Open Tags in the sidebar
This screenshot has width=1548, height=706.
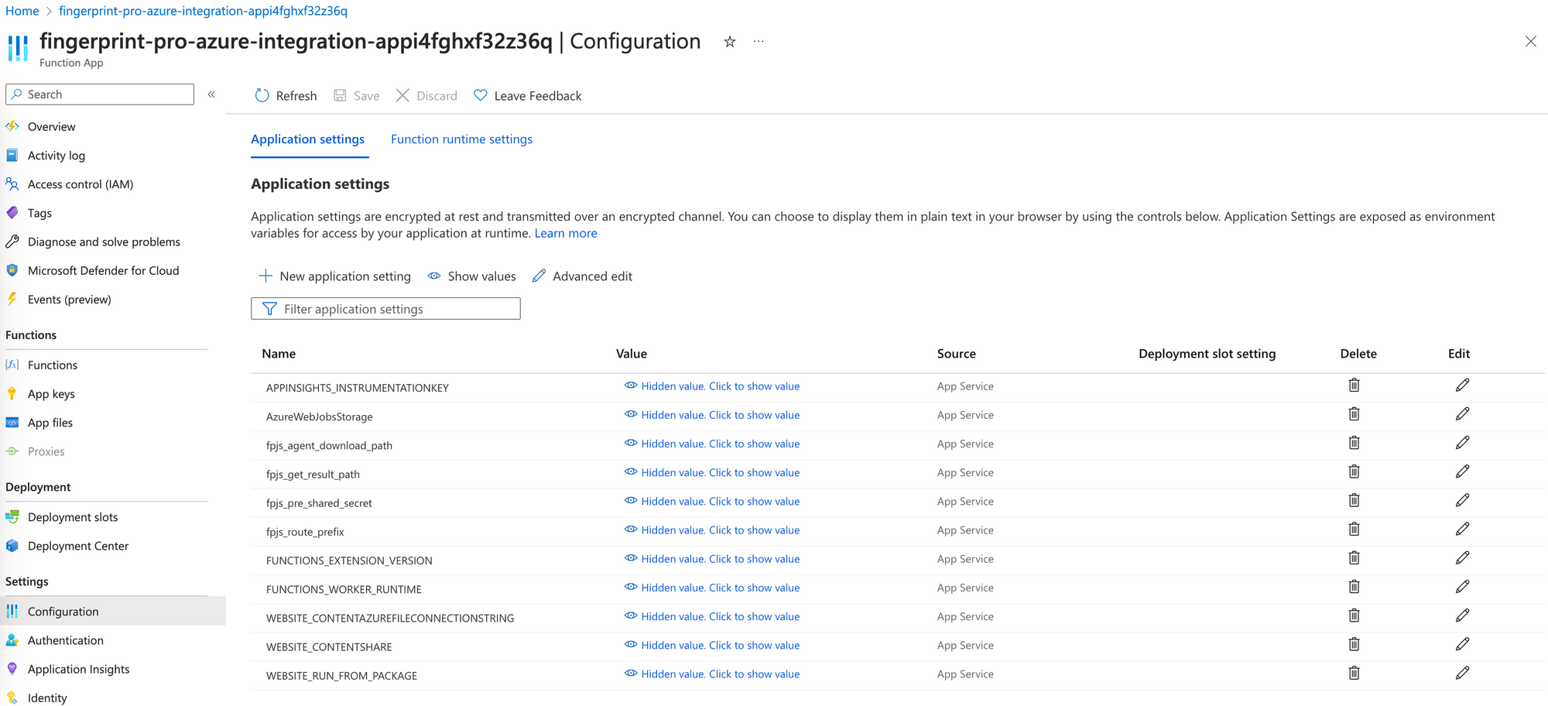pos(39,213)
